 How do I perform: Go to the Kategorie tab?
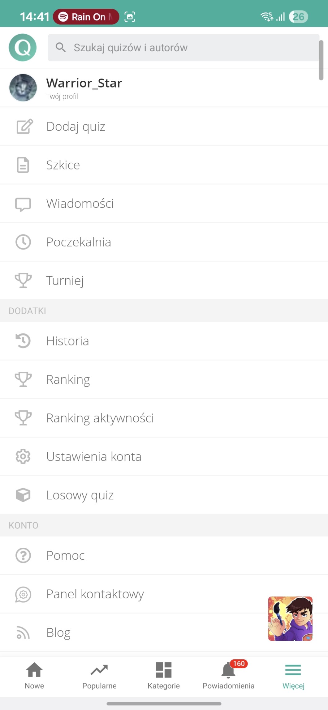point(164,676)
